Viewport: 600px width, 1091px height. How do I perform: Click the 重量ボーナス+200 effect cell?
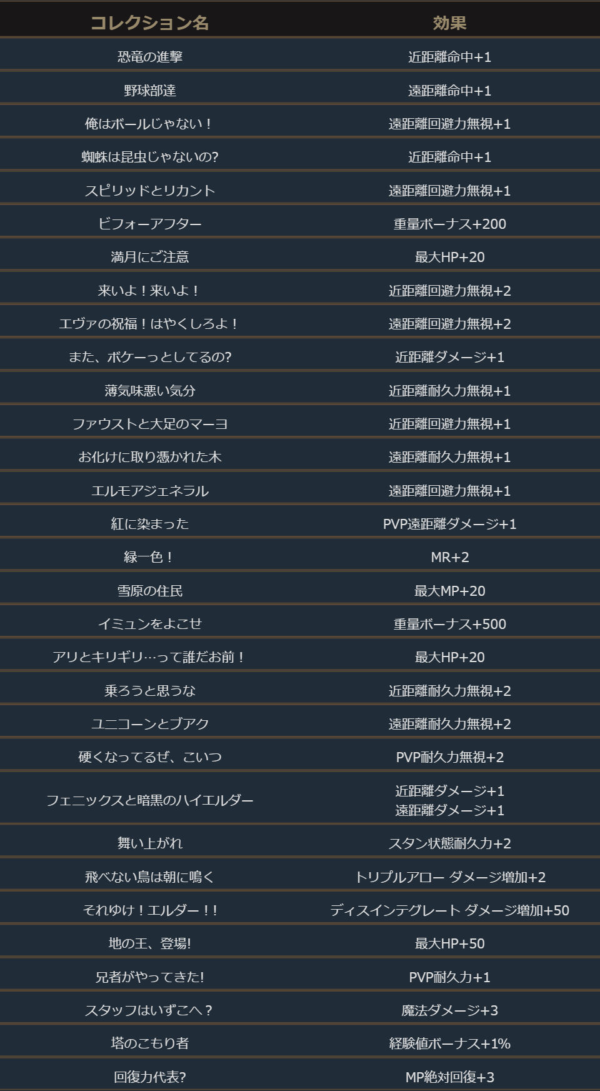click(x=449, y=224)
